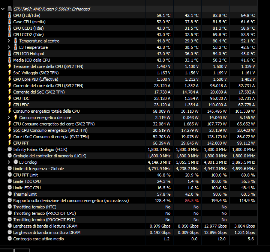Click lightning icon beside Consumo energetico totale della CPU
Viewport: 270px width, 252px height.
10,111
